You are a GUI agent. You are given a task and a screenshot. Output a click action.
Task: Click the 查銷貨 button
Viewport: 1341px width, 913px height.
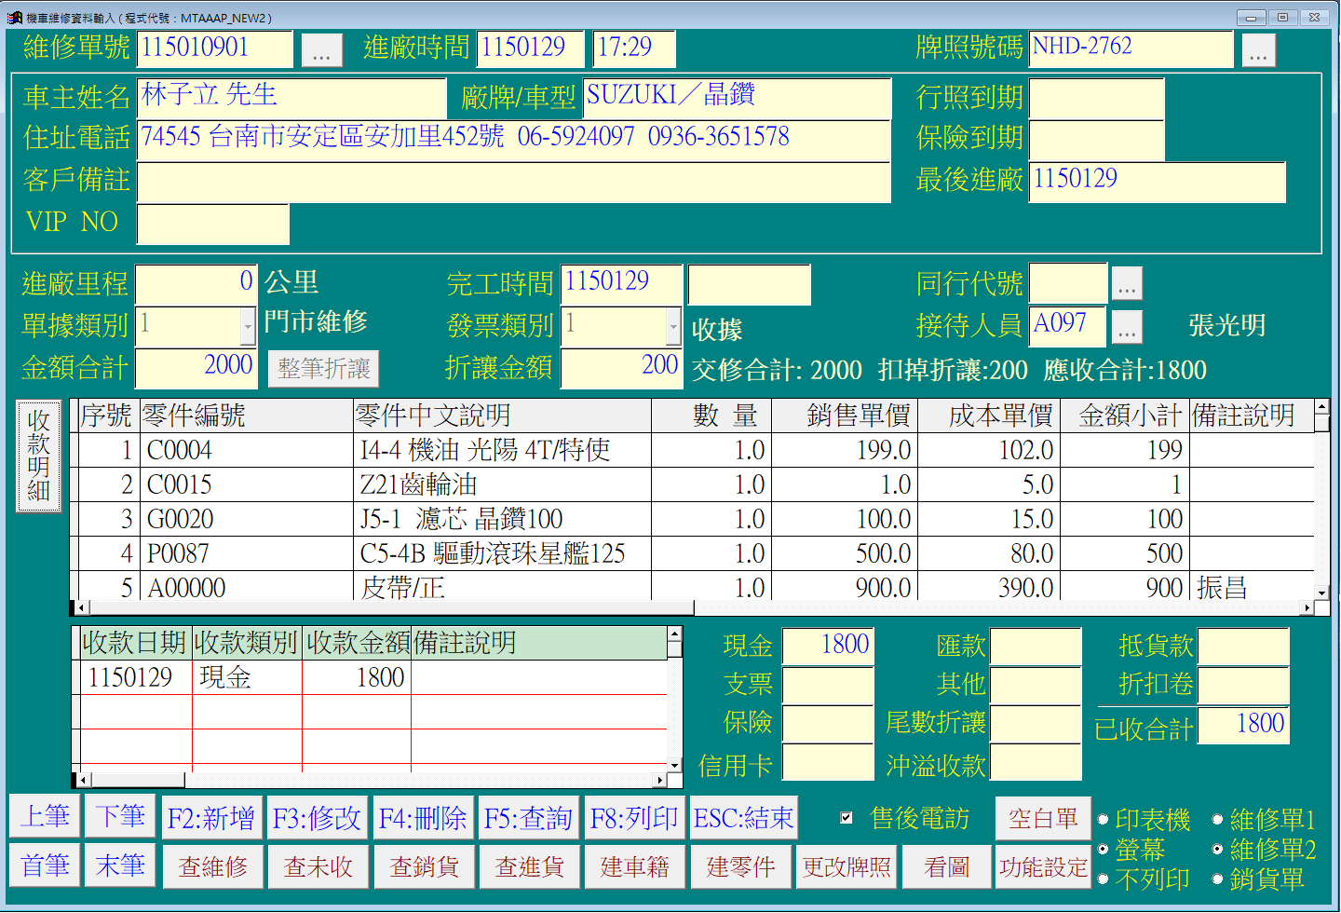pos(425,867)
